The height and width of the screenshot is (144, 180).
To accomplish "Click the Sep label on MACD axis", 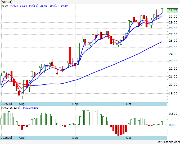I will (x=75, y=138).
